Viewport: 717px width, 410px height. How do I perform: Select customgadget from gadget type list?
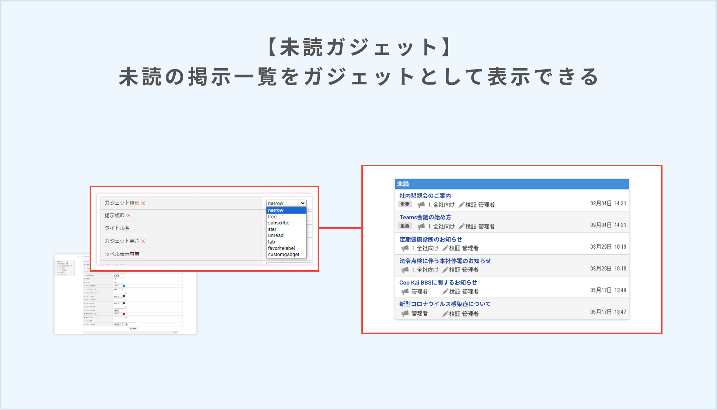click(x=286, y=254)
